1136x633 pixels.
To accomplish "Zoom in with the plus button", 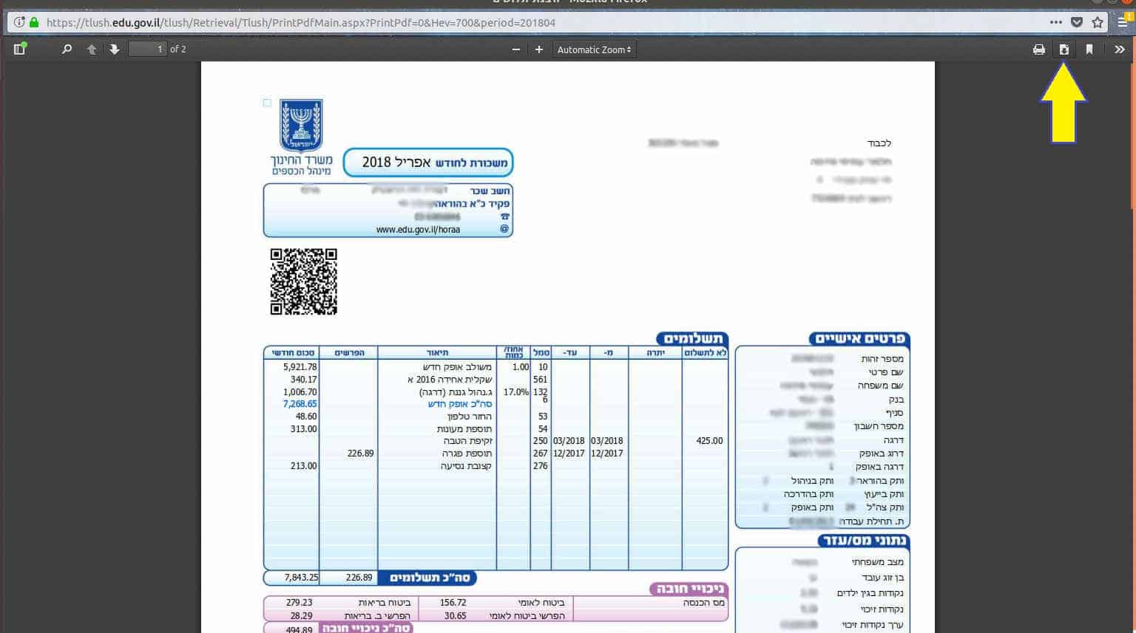I will [539, 49].
